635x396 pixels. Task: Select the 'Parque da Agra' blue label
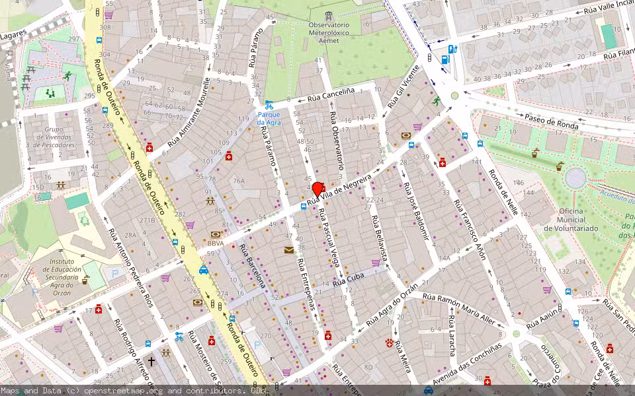269,118
